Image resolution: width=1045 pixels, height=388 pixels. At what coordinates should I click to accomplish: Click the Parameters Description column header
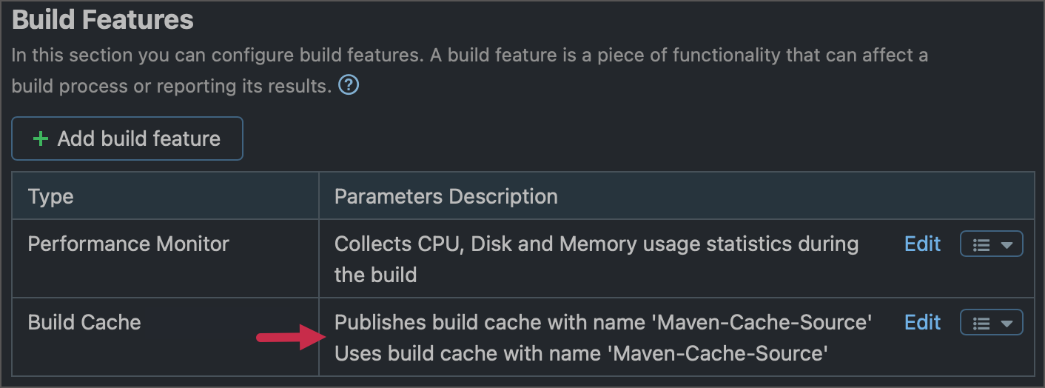tap(446, 196)
